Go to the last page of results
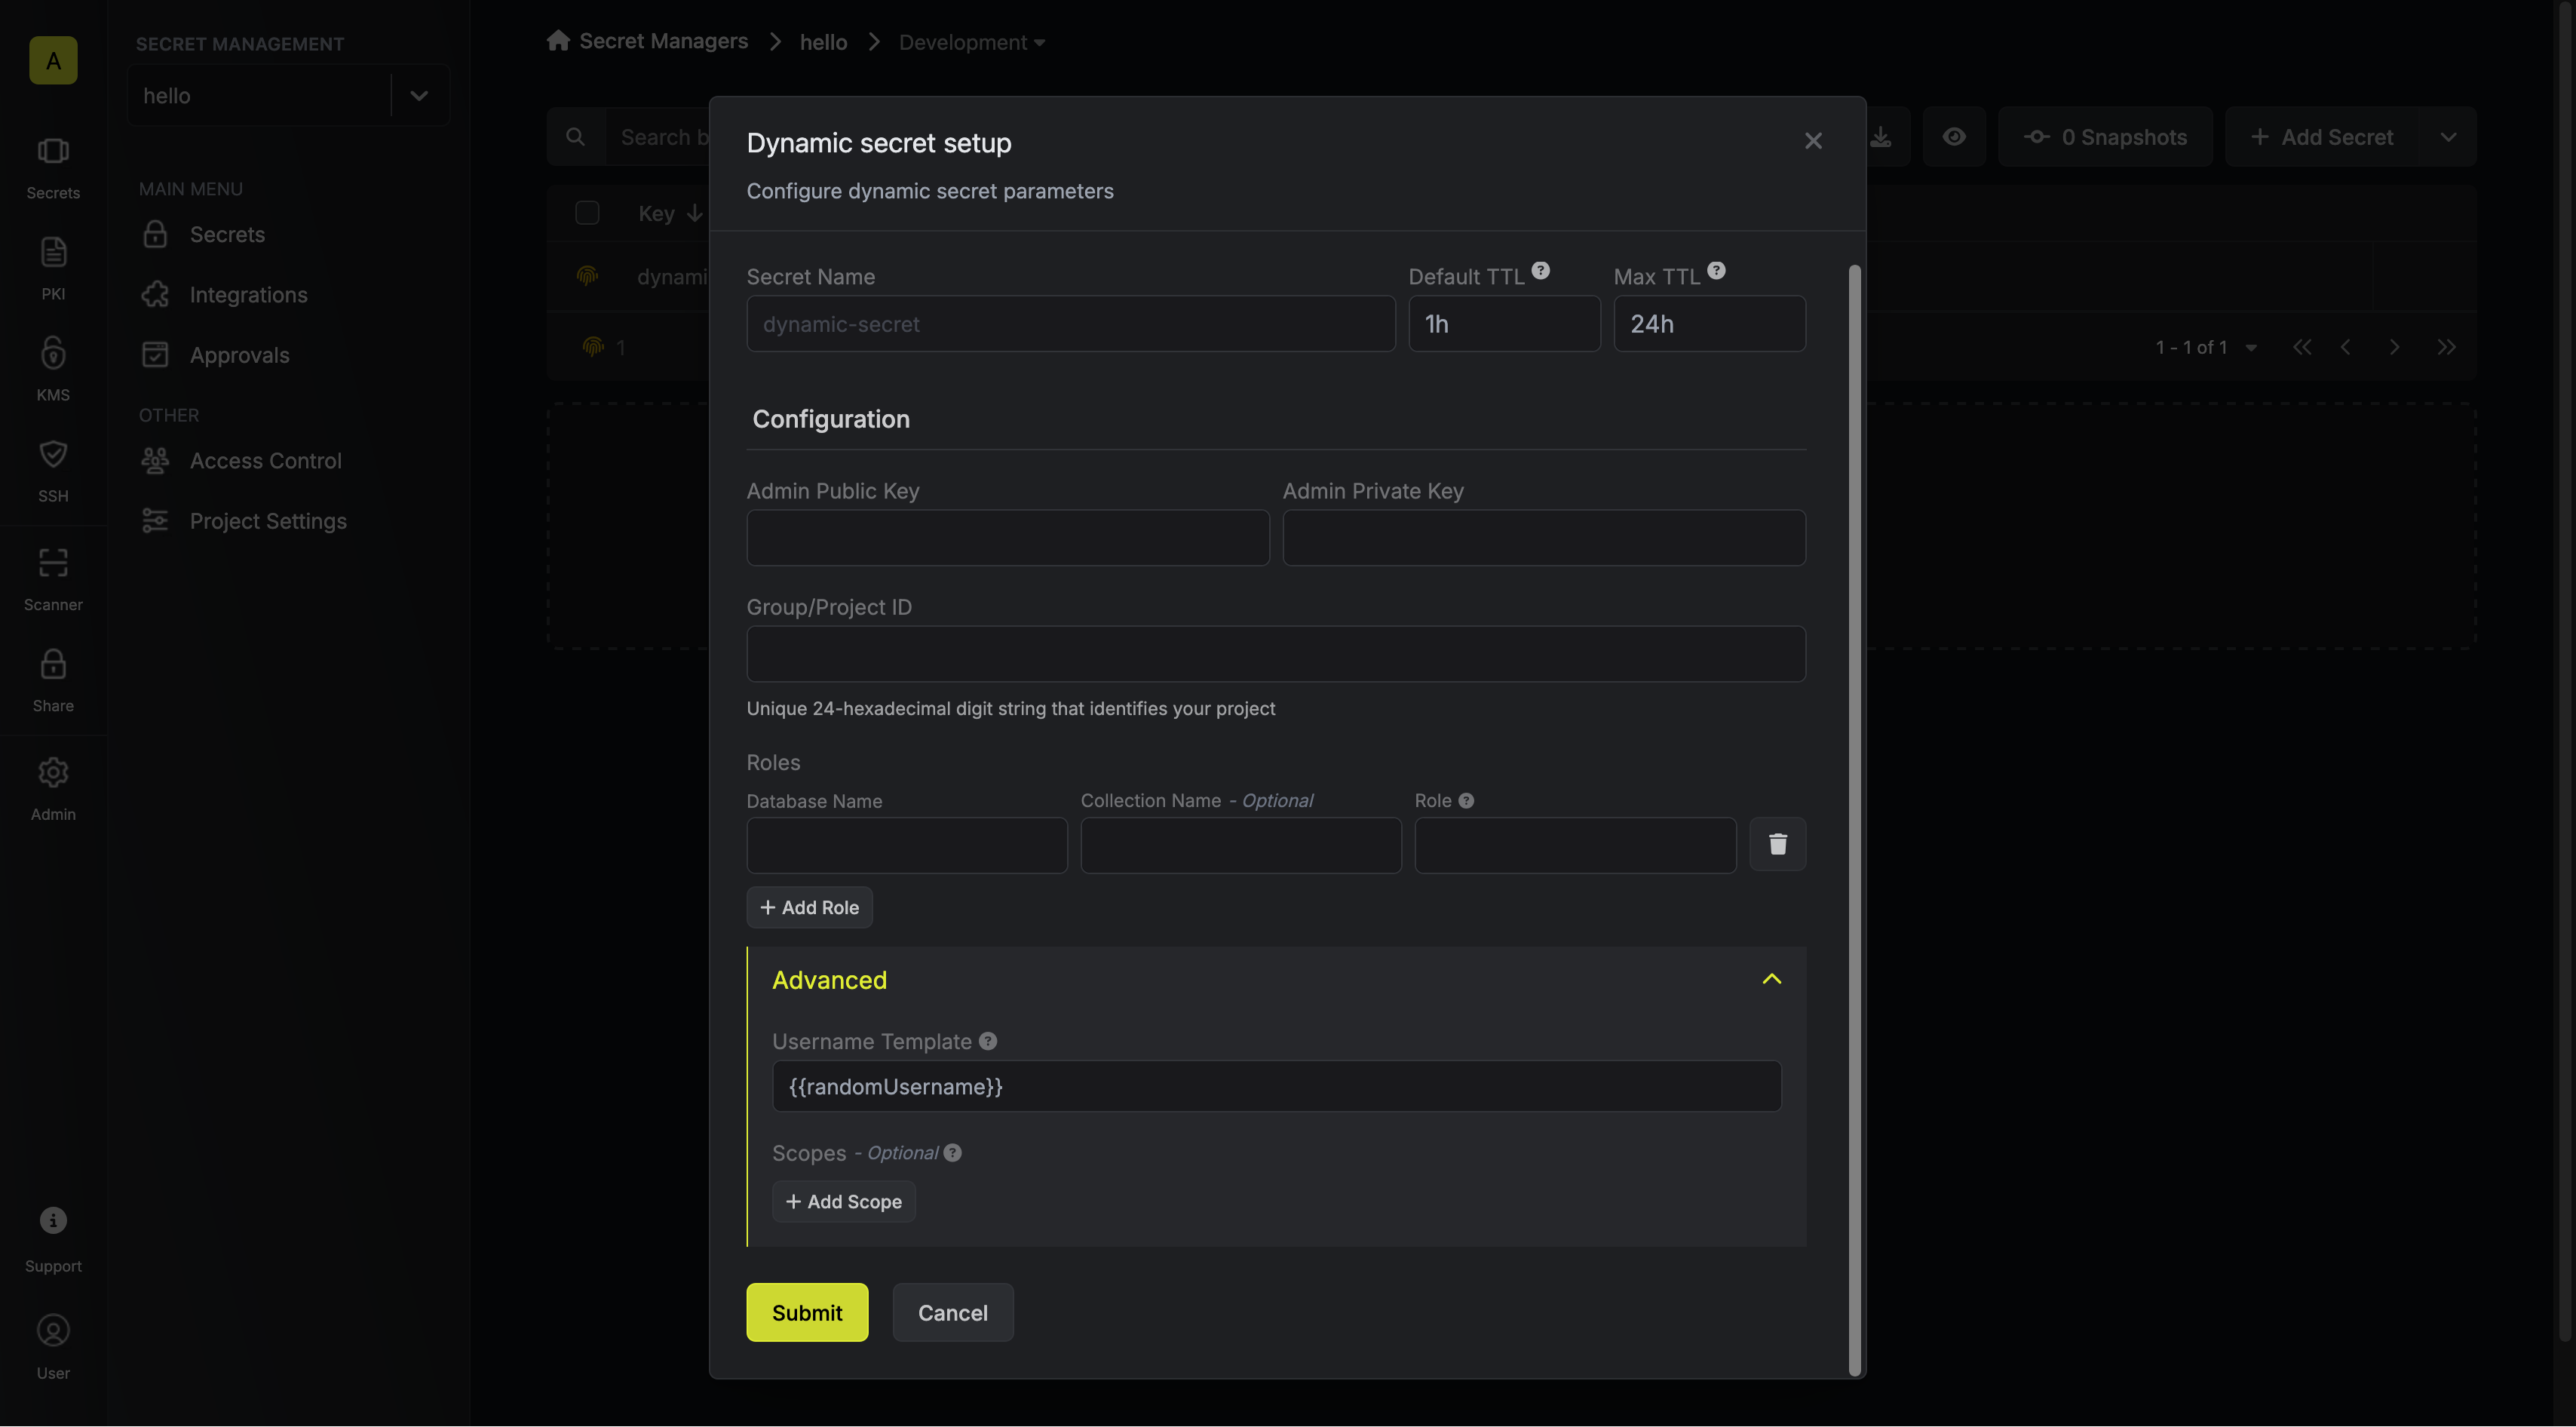The image size is (2576, 1427). click(2446, 347)
